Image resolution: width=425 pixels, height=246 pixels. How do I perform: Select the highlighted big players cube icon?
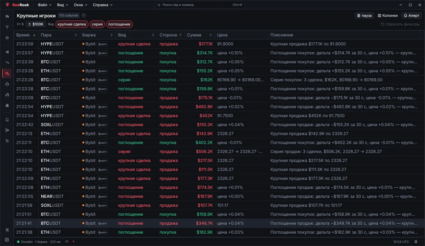7,73
